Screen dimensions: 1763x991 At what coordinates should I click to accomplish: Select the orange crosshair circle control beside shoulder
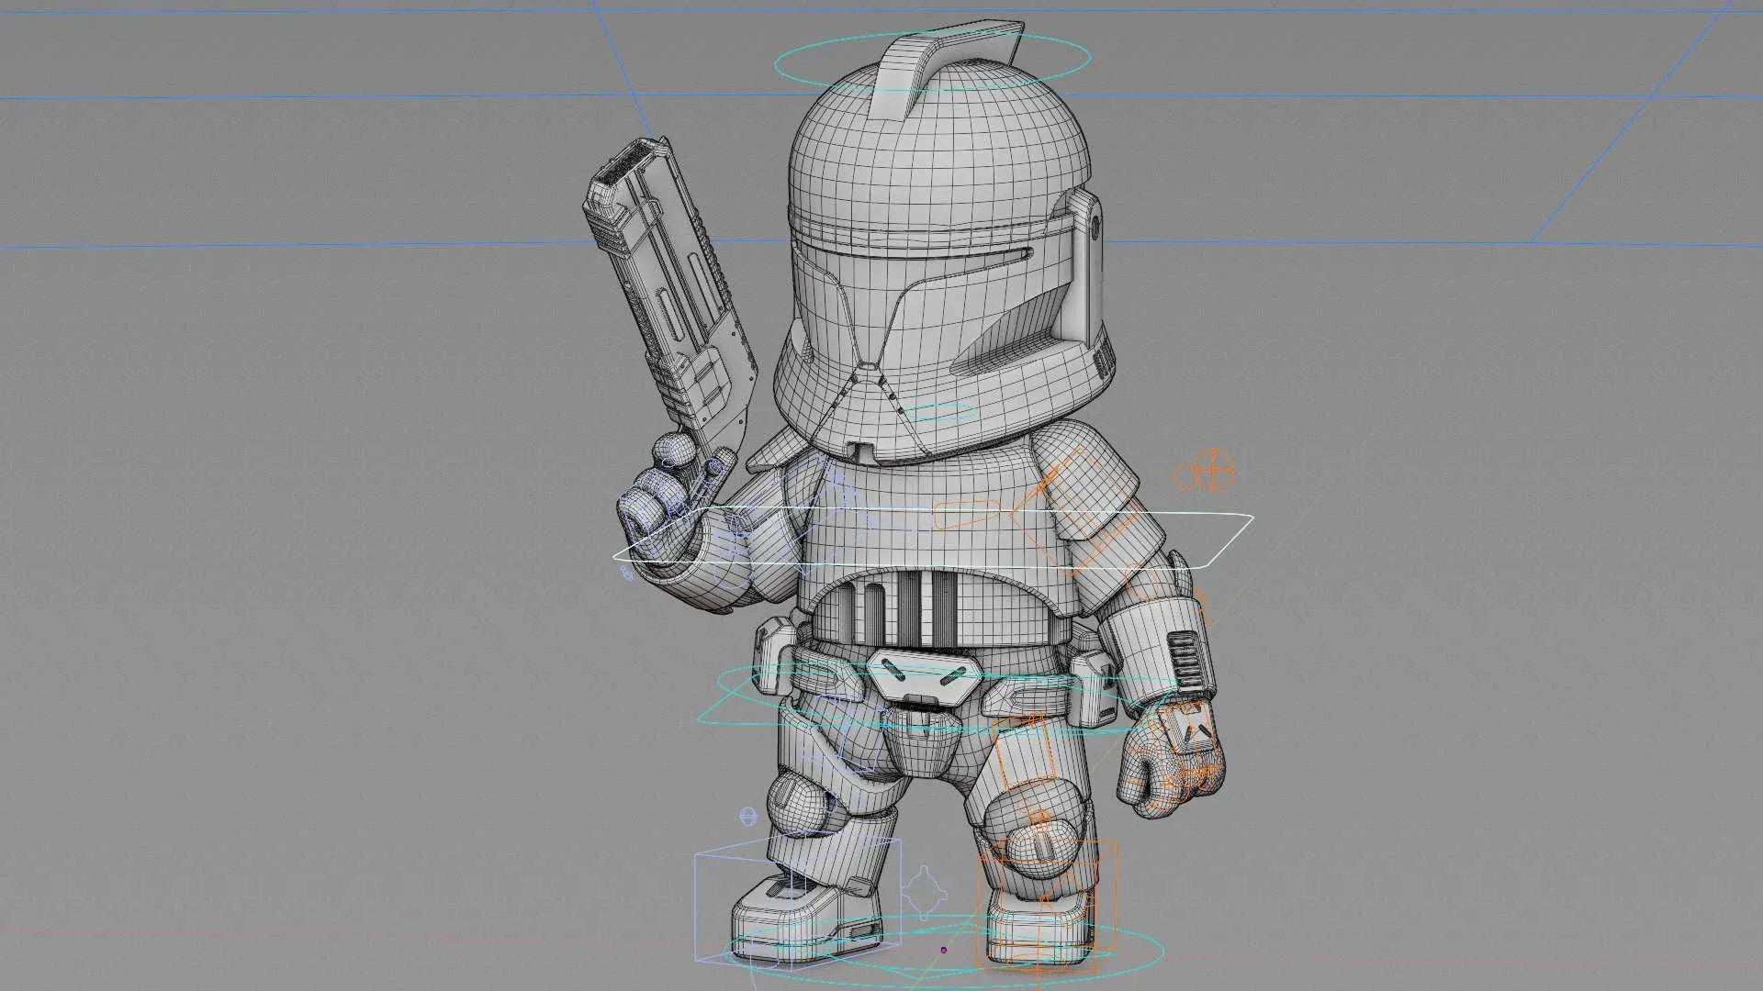pyautogui.click(x=1214, y=472)
